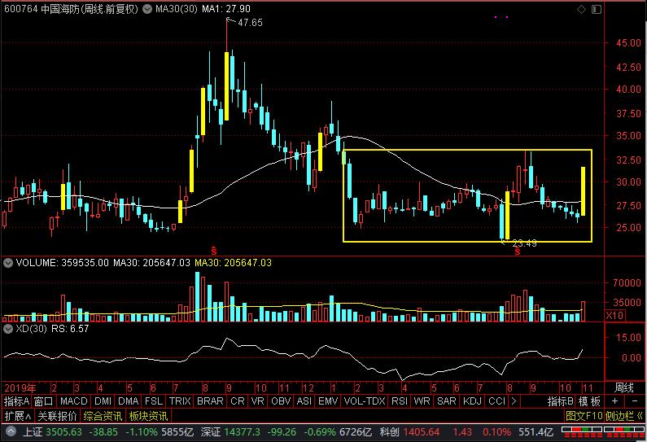Open 图文F10 company information

tap(583, 415)
